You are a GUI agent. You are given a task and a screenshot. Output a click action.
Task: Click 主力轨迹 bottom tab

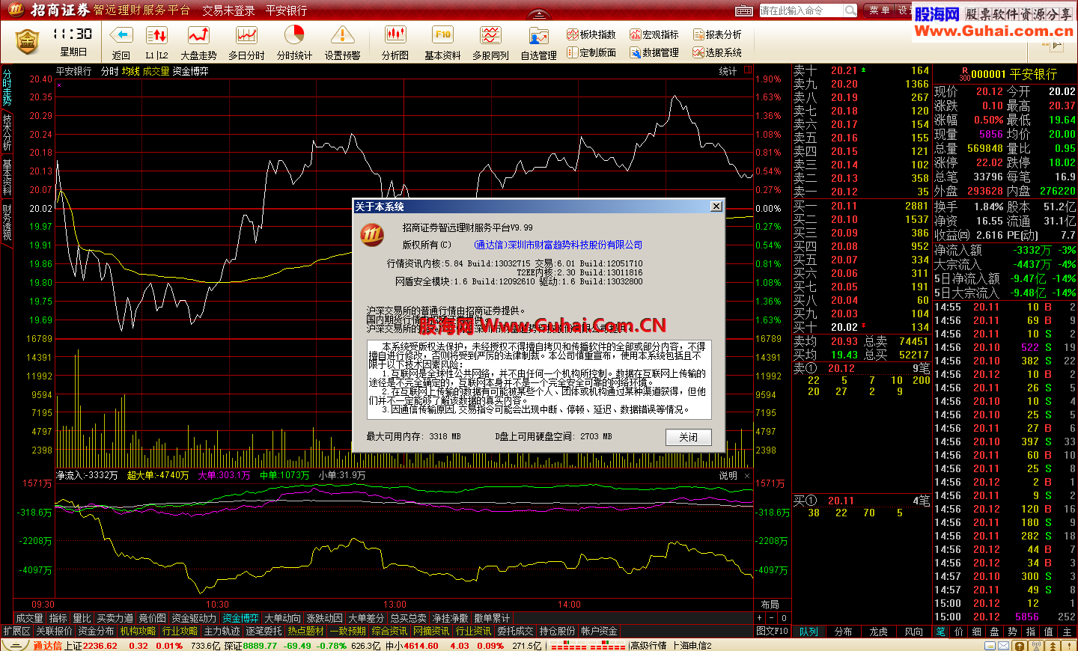tap(222, 632)
